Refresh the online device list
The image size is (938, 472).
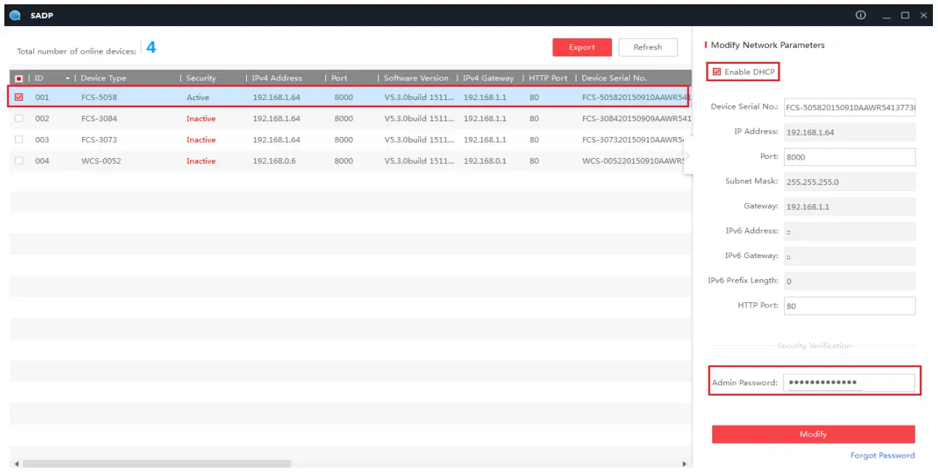pyautogui.click(x=648, y=47)
